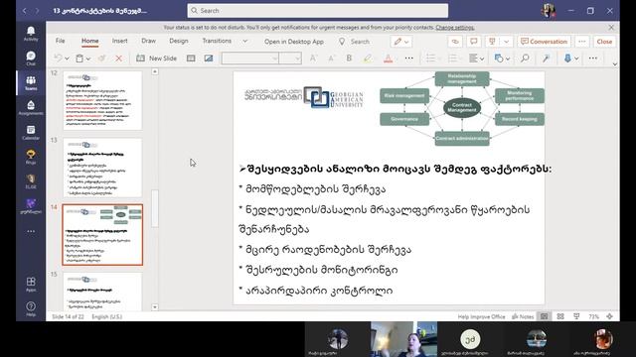Screen dimensions: 636x357
Task: Switch to the Transitions tab
Action: [x=217, y=41]
